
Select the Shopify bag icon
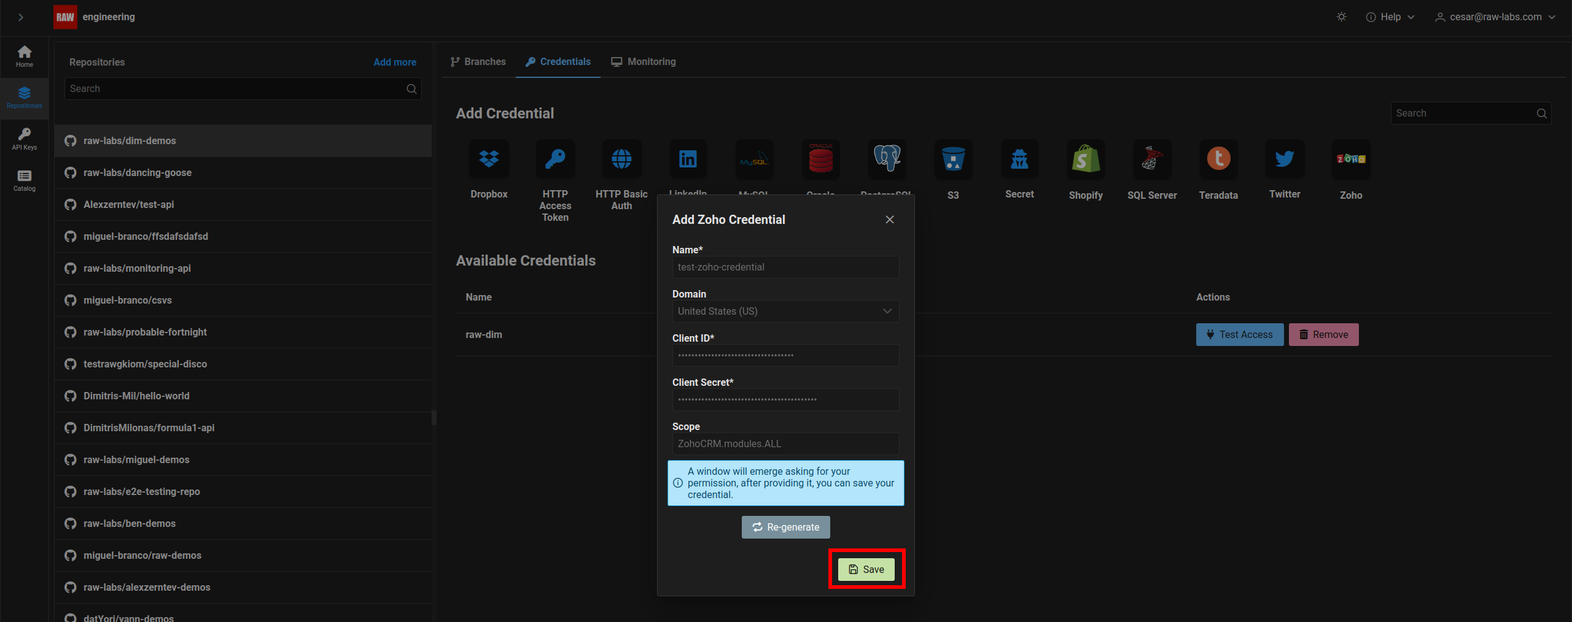[x=1086, y=159]
